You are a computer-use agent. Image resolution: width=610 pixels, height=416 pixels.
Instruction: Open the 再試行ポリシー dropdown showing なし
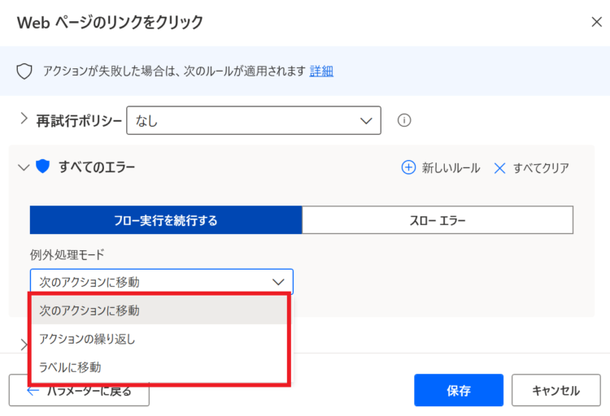click(254, 120)
